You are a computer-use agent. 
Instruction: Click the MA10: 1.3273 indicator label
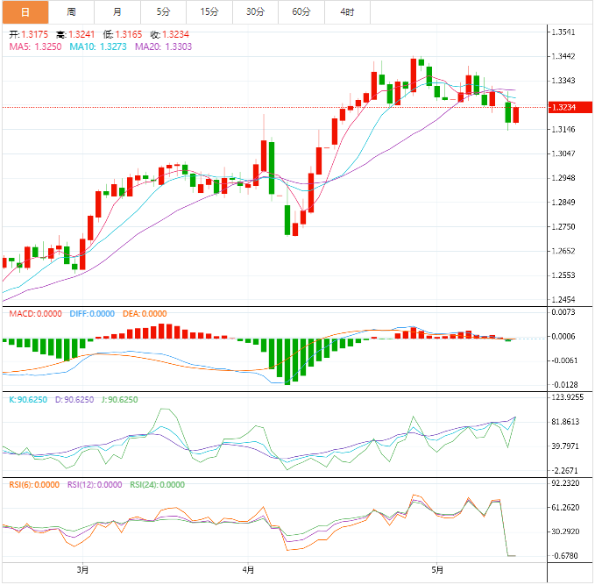tap(98, 46)
